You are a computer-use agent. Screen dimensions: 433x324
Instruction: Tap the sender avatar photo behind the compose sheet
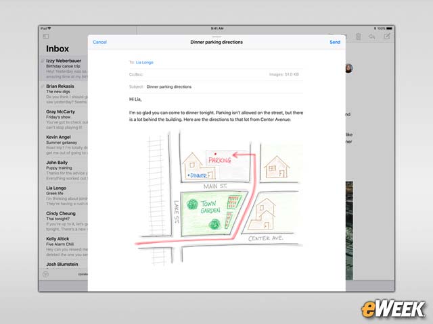pyautogui.click(x=349, y=68)
